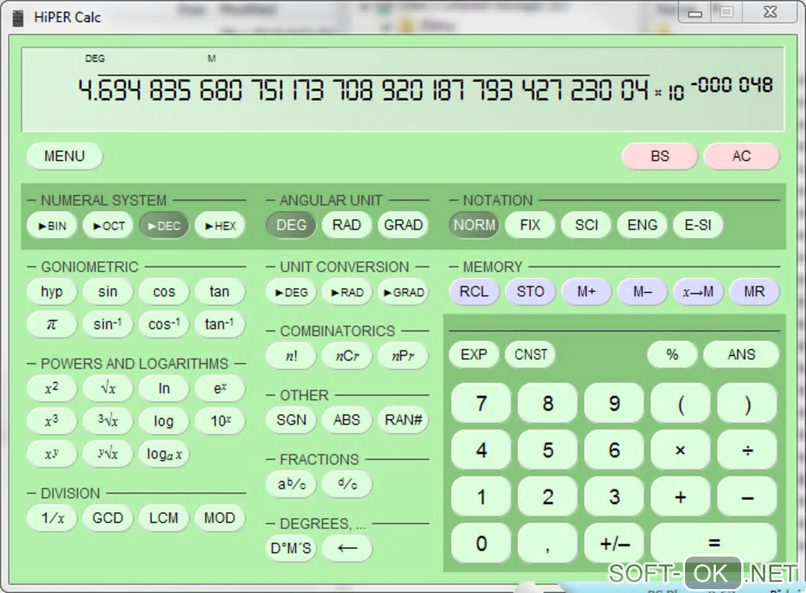Click the multiplication × key
This screenshot has height=593, width=806.
point(680,451)
